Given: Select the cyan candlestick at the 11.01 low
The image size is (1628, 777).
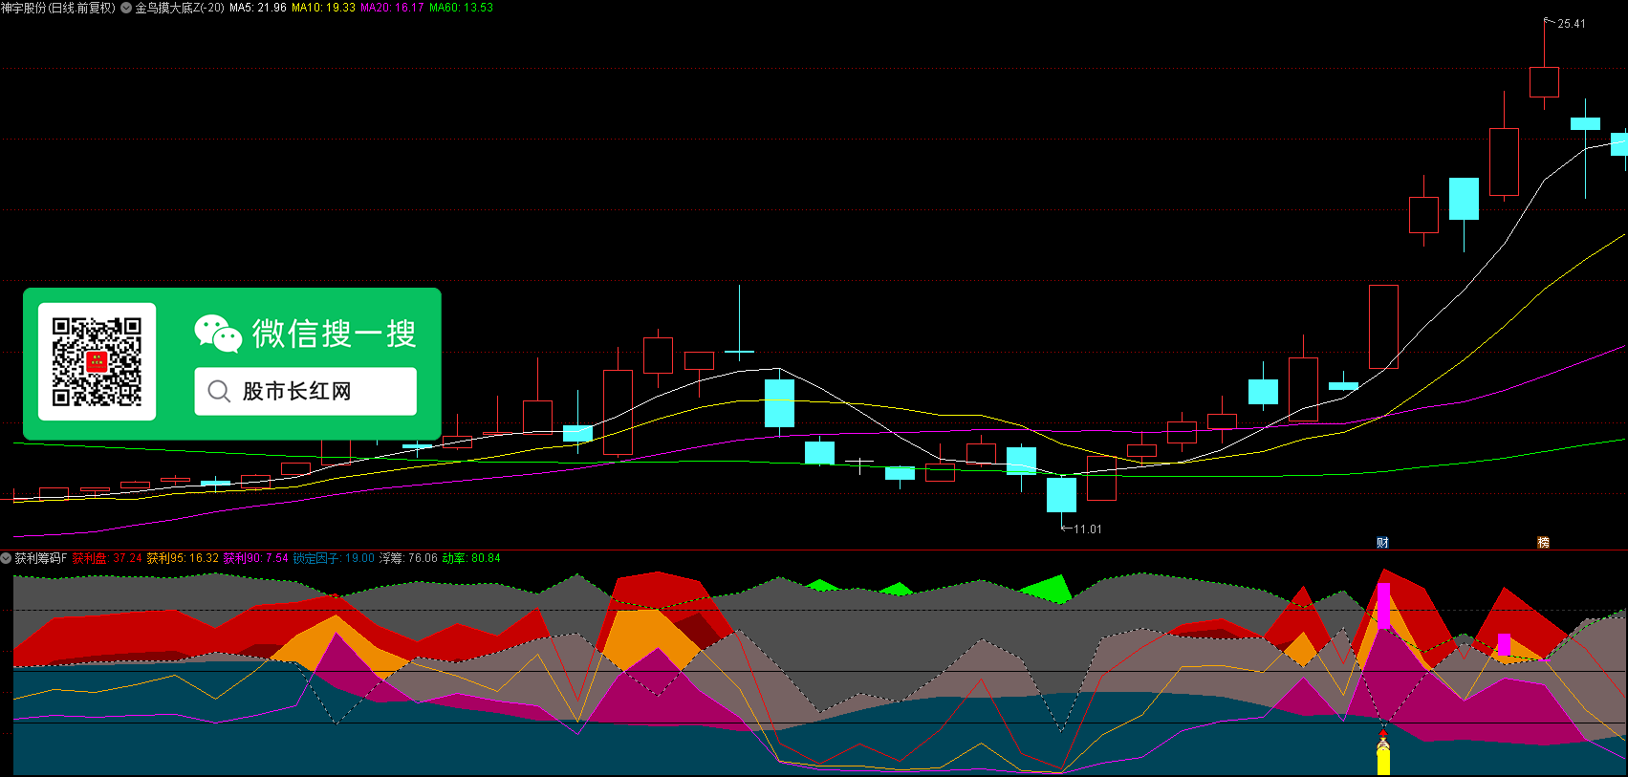Looking at the screenshot, I should pos(1061,495).
